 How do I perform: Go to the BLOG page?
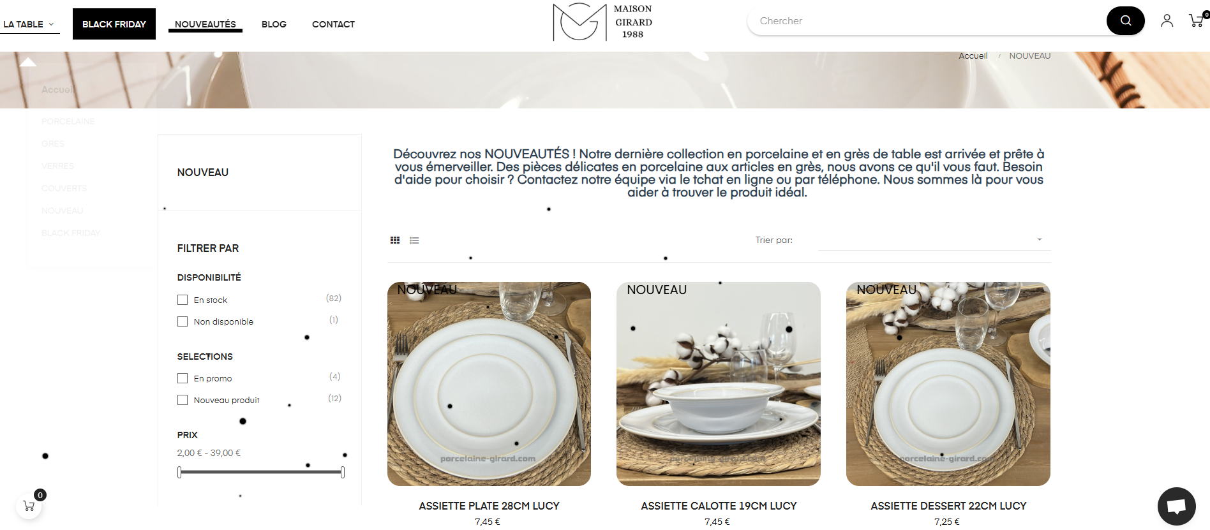coord(274,24)
